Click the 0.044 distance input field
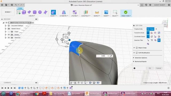 pyautogui.click(x=103, y=56)
